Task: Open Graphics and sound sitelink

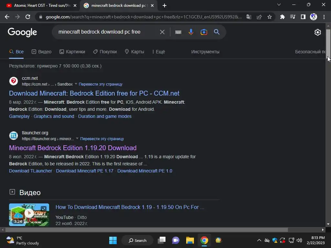Action: click(x=54, y=116)
